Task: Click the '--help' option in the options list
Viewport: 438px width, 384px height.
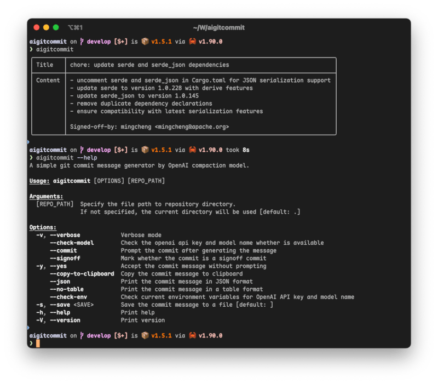Action: tap(60, 312)
